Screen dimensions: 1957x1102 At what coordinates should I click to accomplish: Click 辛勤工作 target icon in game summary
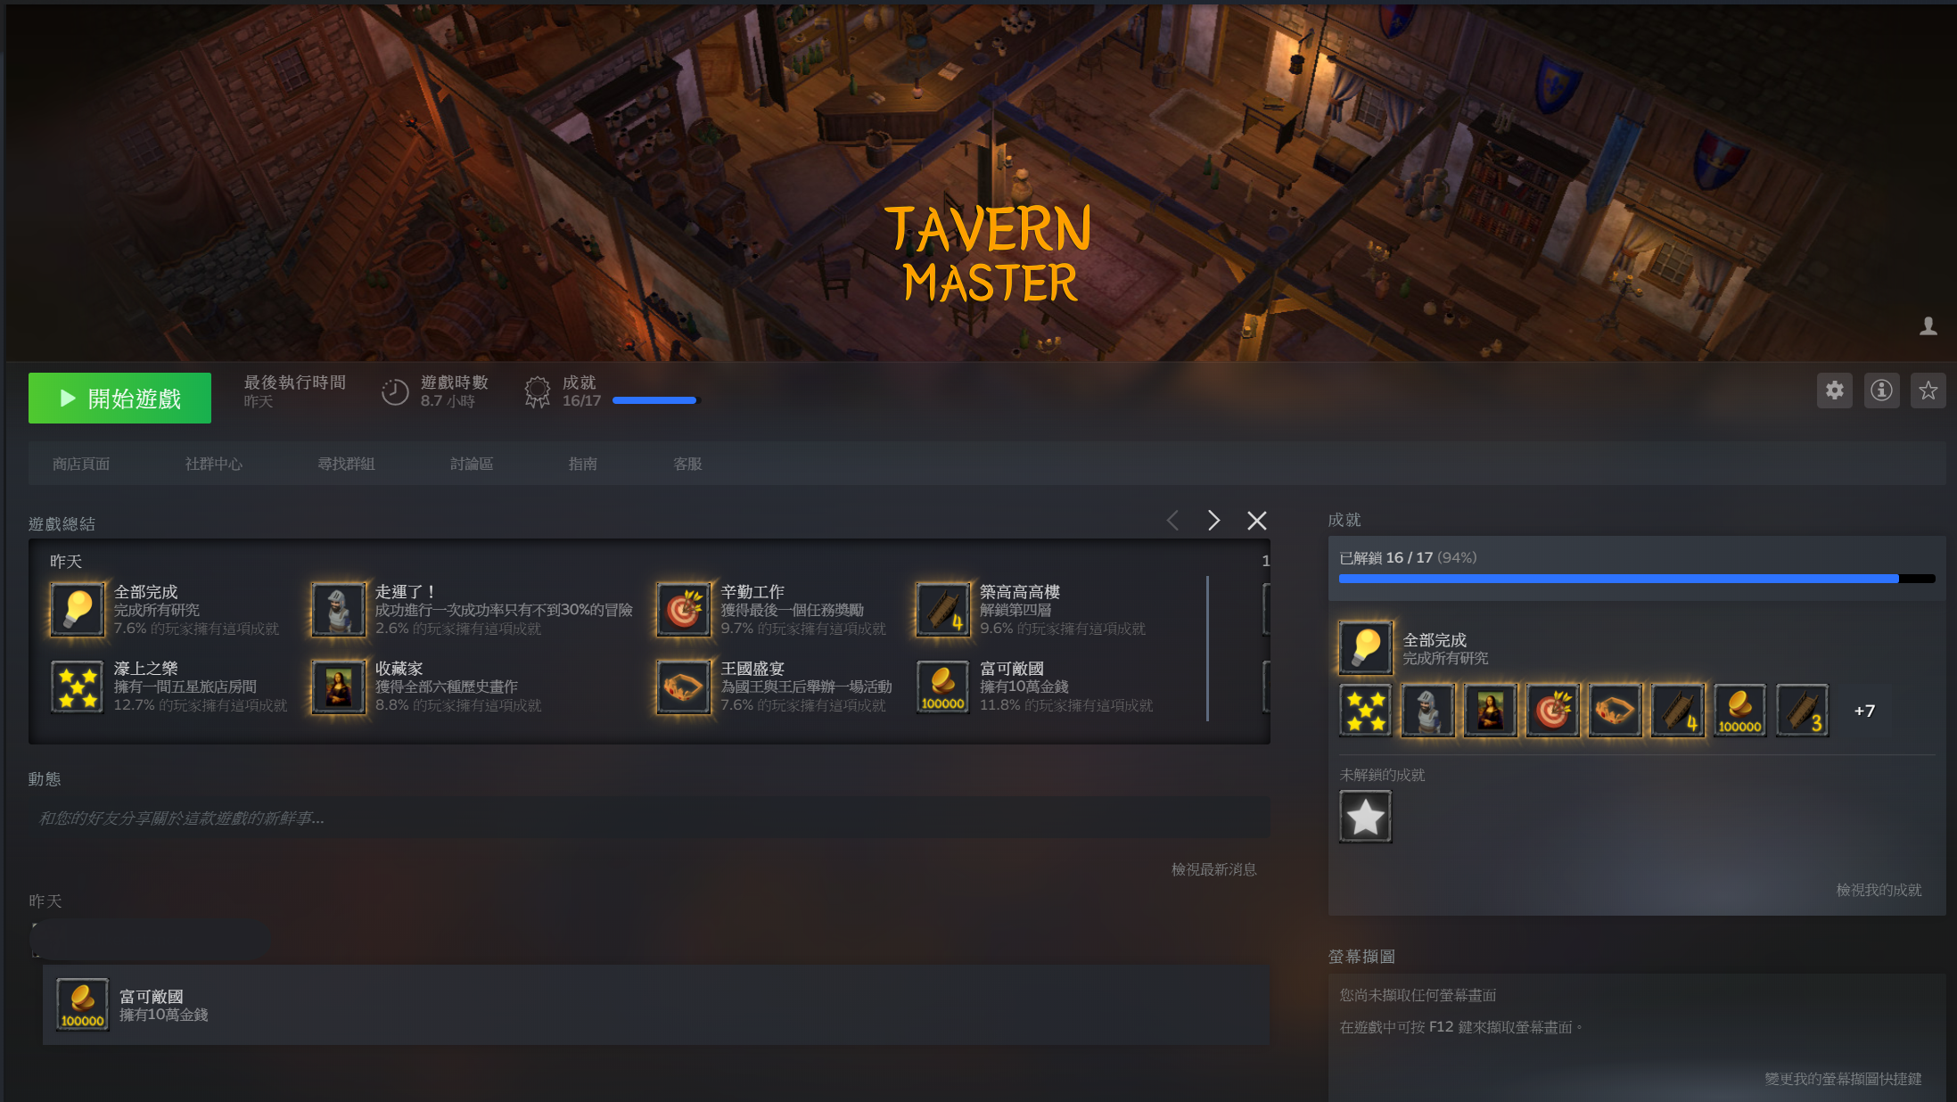click(x=684, y=610)
